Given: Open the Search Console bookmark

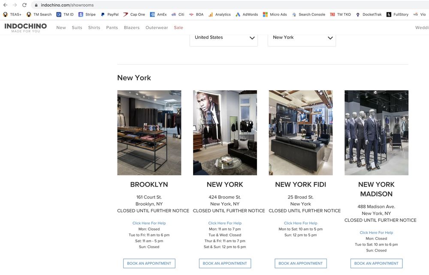Looking at the screenshot, I should pos(308,15).
